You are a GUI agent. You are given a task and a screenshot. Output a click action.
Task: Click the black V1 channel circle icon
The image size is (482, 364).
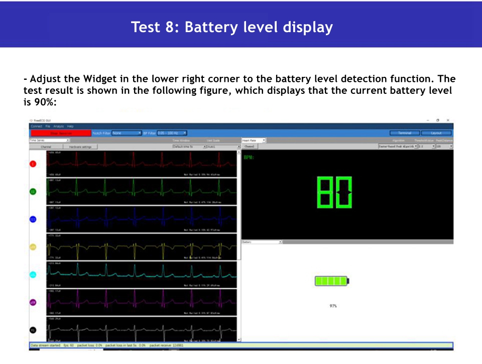click(33, 330)
